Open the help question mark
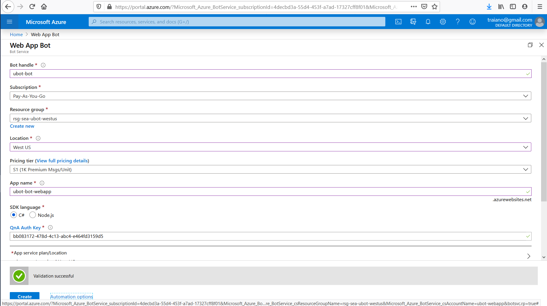The width and height of the screenshot is (547, 306). coord(458,22)
